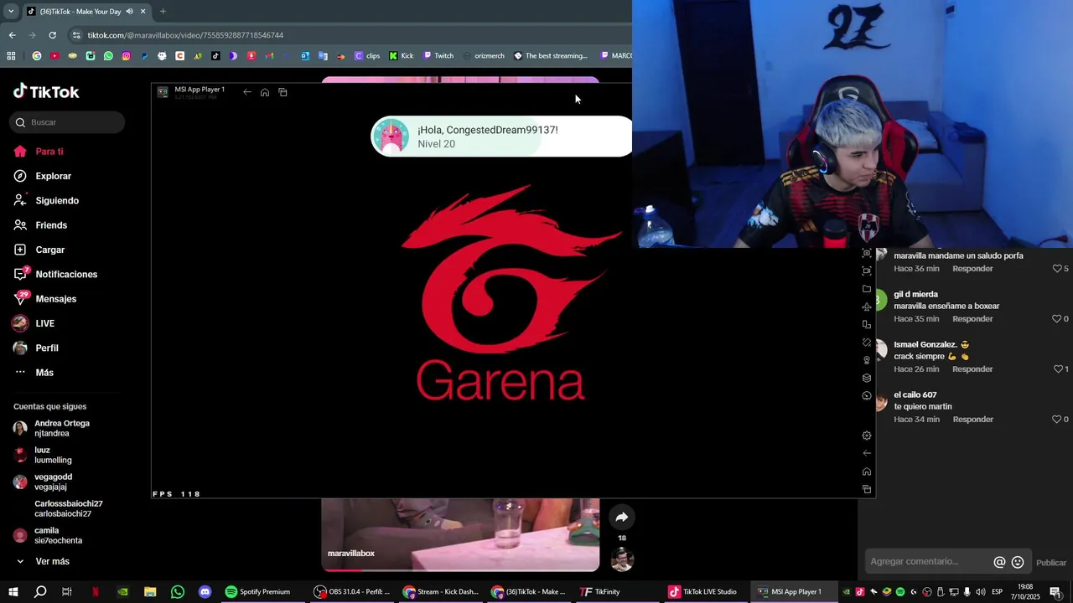Click the airplane icon in MSI App Player sidebar
The height and width of the screenshot is (603, 1073).
coord(867,307)
